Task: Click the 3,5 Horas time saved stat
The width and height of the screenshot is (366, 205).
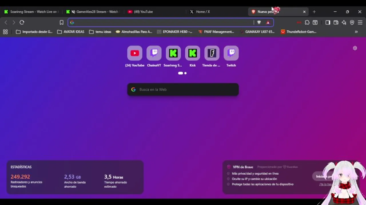Action: [114, 177]
